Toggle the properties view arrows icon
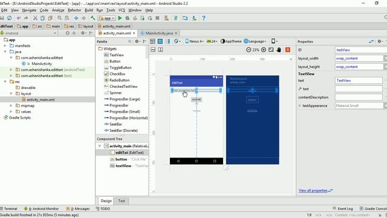 click(371, 42)
